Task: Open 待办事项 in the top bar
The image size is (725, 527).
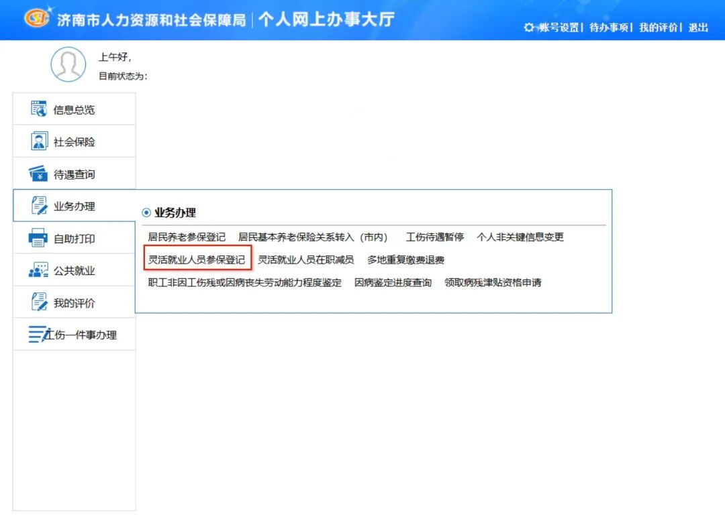Action: pos(608,27)
